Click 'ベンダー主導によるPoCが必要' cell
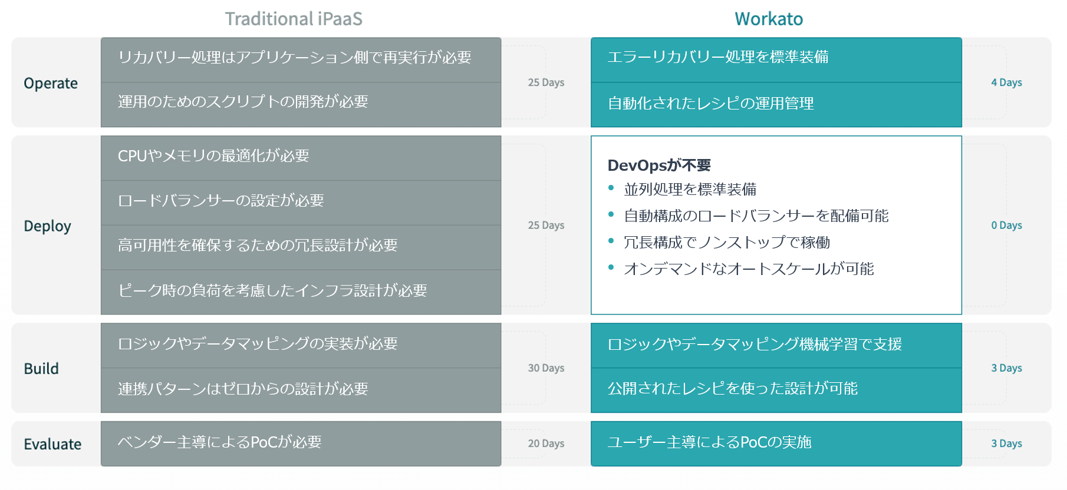Image resolution: width=1067 pixels, height=490 pixels. point(301,443)
